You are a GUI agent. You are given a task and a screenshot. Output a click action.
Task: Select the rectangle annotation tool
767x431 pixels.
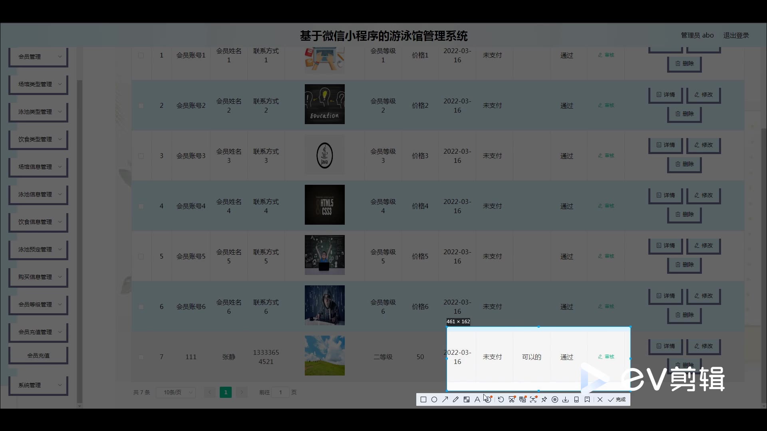[x=423, y=399]
